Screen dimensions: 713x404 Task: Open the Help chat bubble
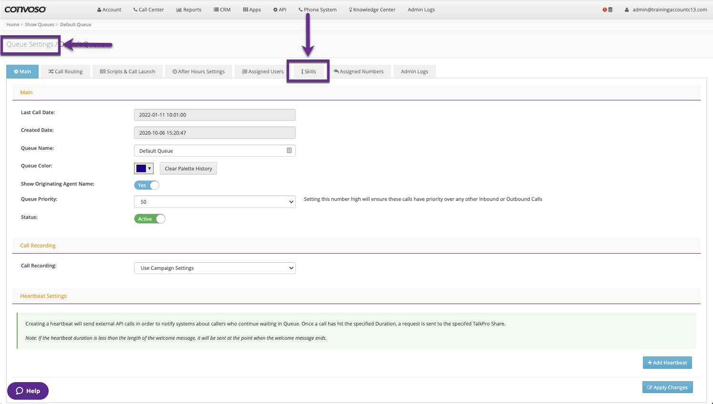pos(28,391)
